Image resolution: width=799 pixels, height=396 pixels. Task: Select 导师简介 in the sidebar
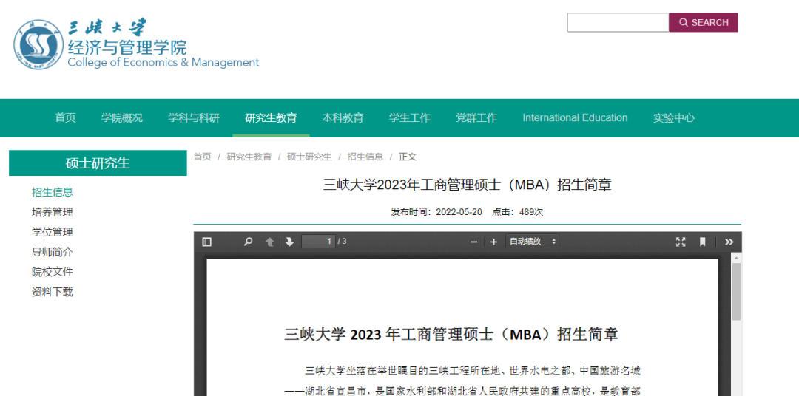coord(52,252)
